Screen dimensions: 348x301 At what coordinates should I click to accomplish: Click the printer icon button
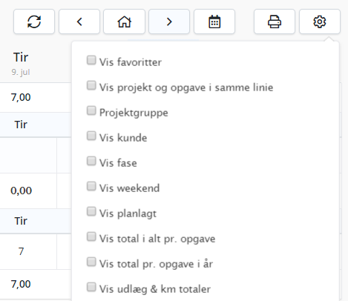point(275,21)
